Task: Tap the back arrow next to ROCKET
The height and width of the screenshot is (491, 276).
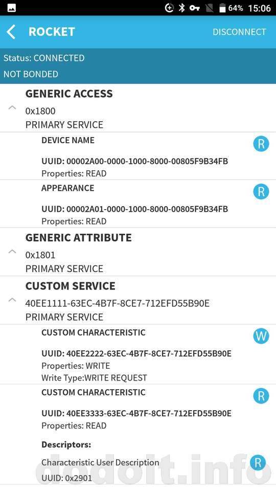Action: [x=11, y=32]
